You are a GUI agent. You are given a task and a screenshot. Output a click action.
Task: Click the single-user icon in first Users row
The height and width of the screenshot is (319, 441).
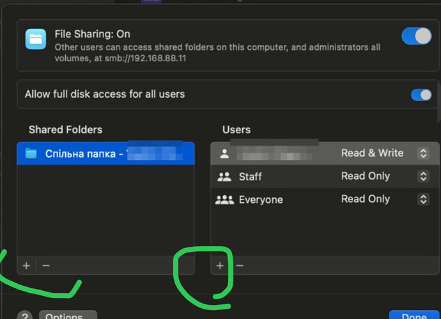pyautogui.click(x=224, y=153)
